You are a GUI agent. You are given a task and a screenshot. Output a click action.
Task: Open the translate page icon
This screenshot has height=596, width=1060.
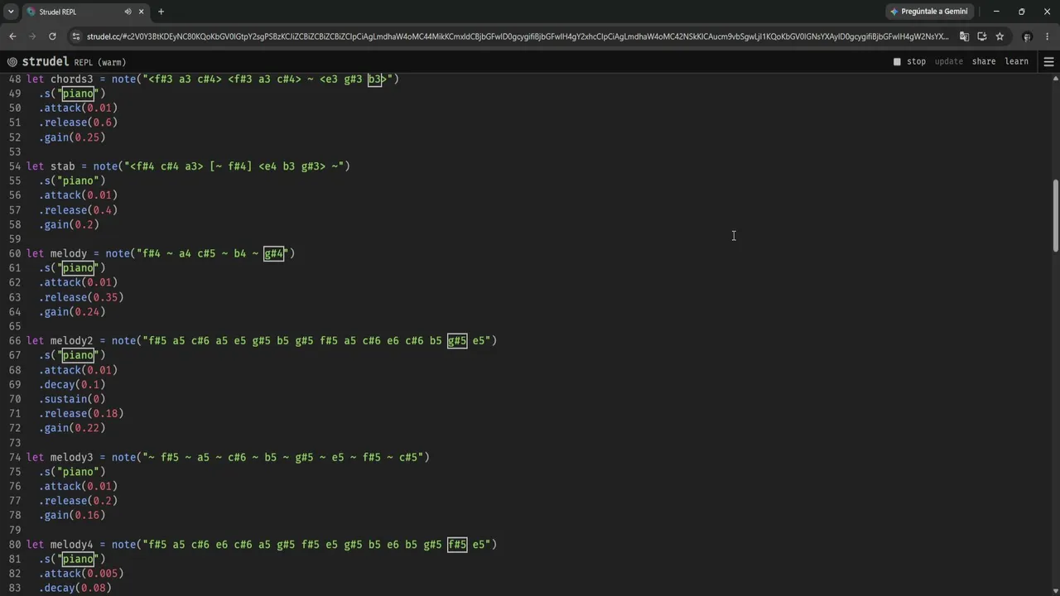point(964,36)
